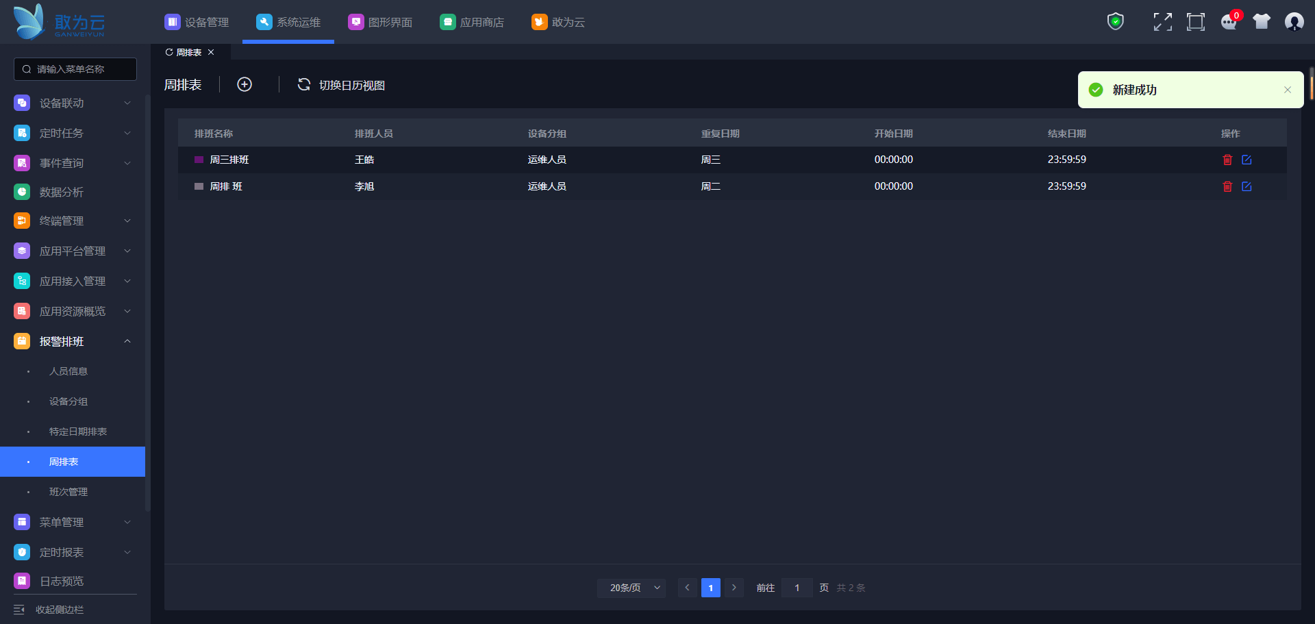Open the 图形界面 top menu
This screenshot has width=1315, height=624.
(x=380, y=22)
